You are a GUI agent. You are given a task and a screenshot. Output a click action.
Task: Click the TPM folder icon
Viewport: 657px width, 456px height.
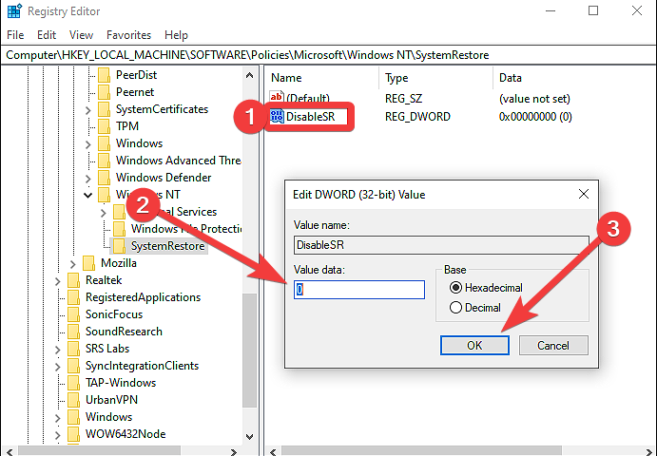click(105, 126)
